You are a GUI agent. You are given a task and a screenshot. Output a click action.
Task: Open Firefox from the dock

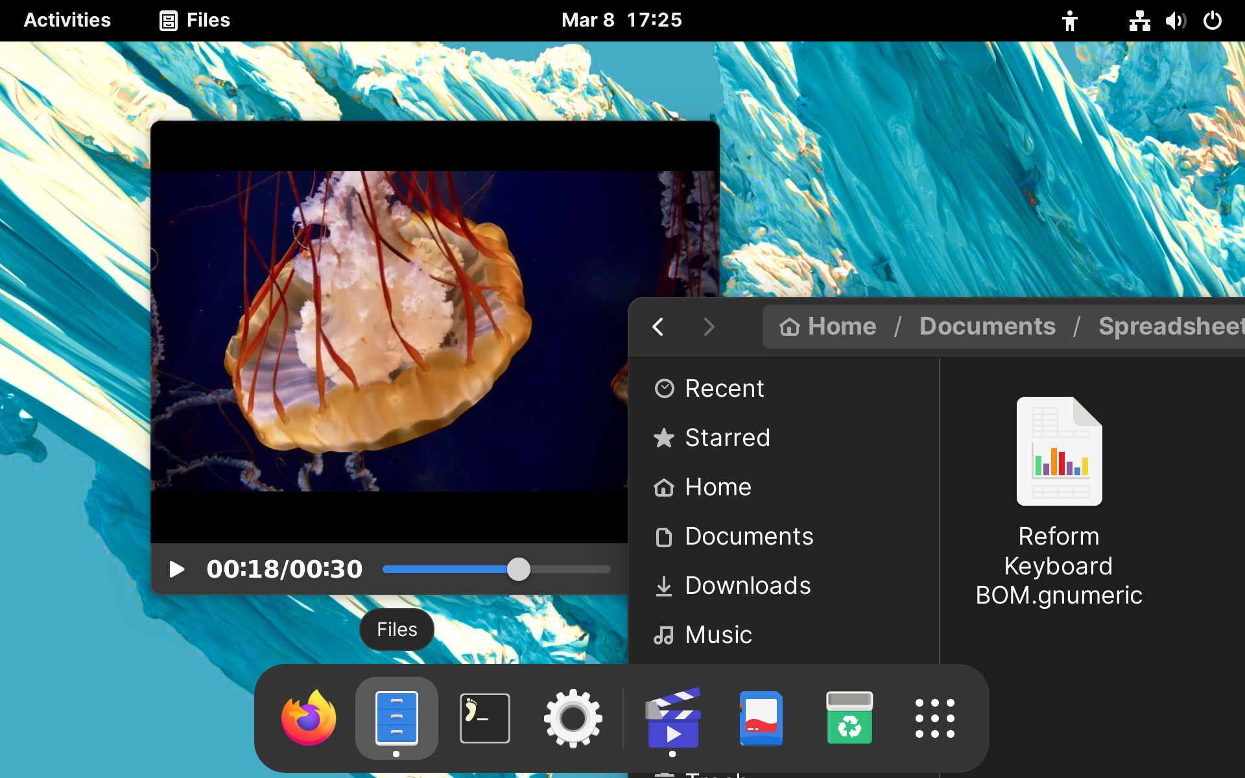(x=309, y=718)
